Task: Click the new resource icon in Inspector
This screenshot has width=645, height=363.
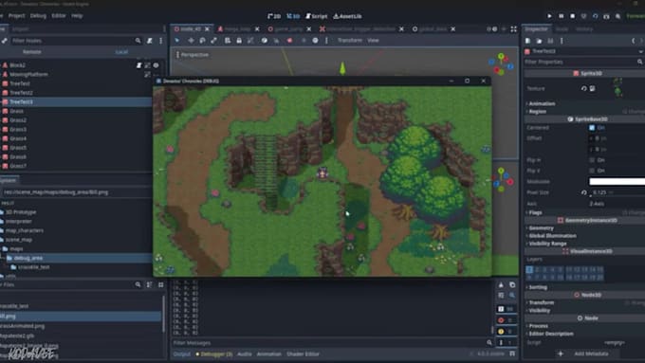Action: tap(527, 41)
